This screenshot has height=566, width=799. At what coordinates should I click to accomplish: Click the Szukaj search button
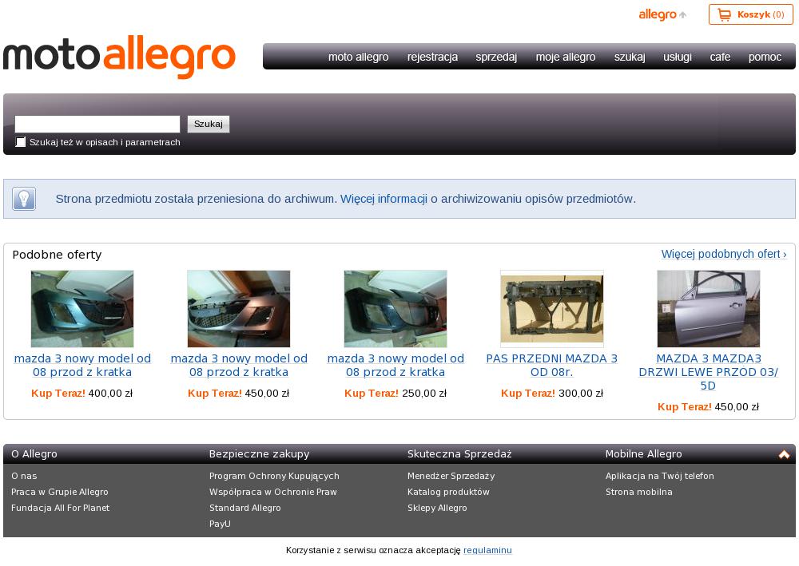(x=209, y=124)
